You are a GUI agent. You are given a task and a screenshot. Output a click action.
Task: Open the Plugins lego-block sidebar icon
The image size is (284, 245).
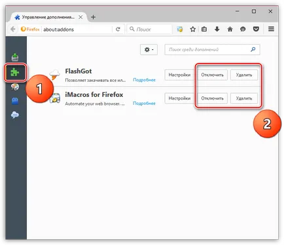[x=15, y=101]
